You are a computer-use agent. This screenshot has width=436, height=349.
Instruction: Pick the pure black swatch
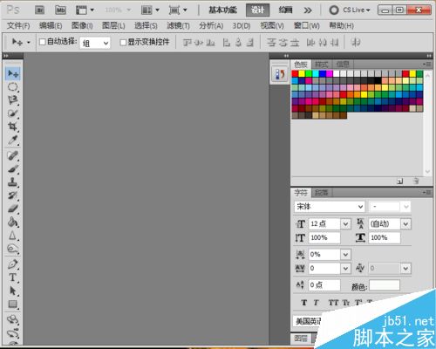pos(378,80)
